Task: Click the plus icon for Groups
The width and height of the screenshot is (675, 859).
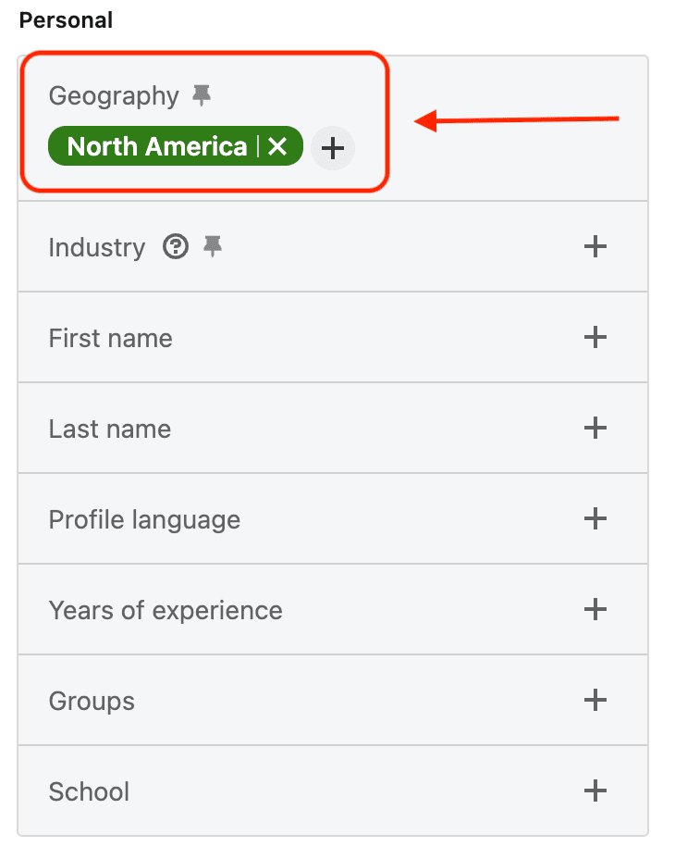Action: coord(595,701)
